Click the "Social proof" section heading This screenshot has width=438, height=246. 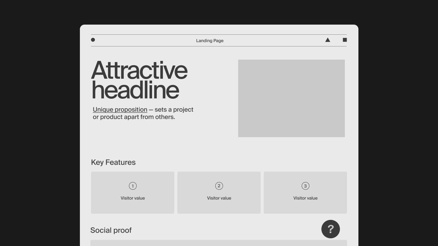click(111, 230)
